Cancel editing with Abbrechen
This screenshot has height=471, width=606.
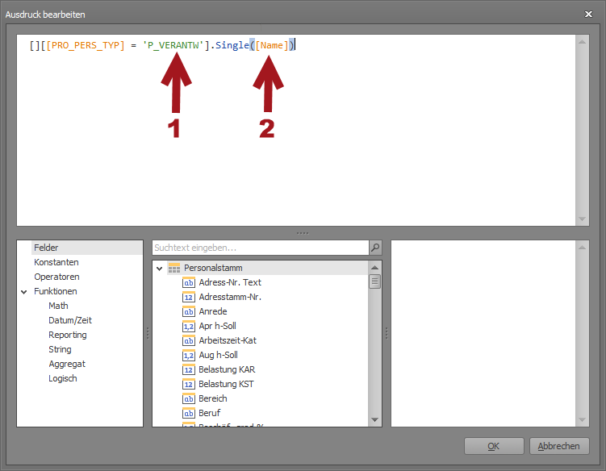(x=559, y=446)
